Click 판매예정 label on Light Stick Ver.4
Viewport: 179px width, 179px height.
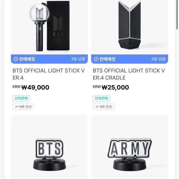tap(27, 59)
